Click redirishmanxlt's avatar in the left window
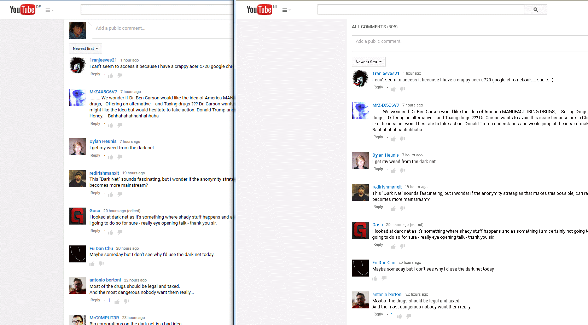The height and width of the screenshot is (325, 588). 77,179
